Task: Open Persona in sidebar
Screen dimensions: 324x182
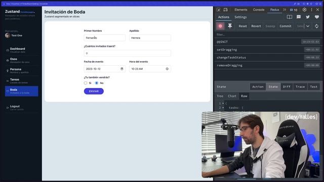Action: 21,71
